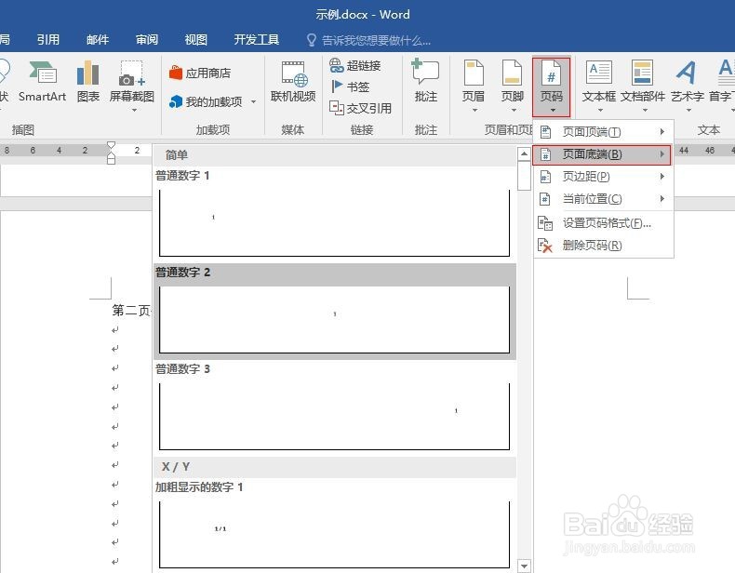Viewport: 735px width, 573px height.
Task: Expand Top of Page (页面顶端) submenu arrow
Action: (661, 132)
